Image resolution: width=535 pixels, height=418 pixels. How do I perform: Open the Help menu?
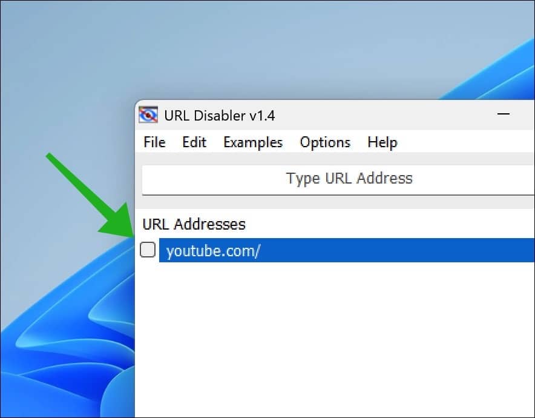pyautogui.click(x=382, y=142)
